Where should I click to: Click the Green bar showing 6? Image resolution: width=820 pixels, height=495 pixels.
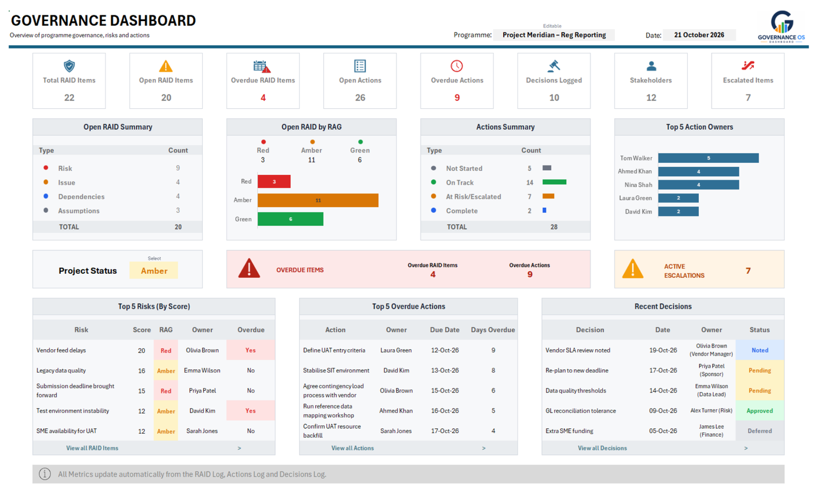pos(291,219)
